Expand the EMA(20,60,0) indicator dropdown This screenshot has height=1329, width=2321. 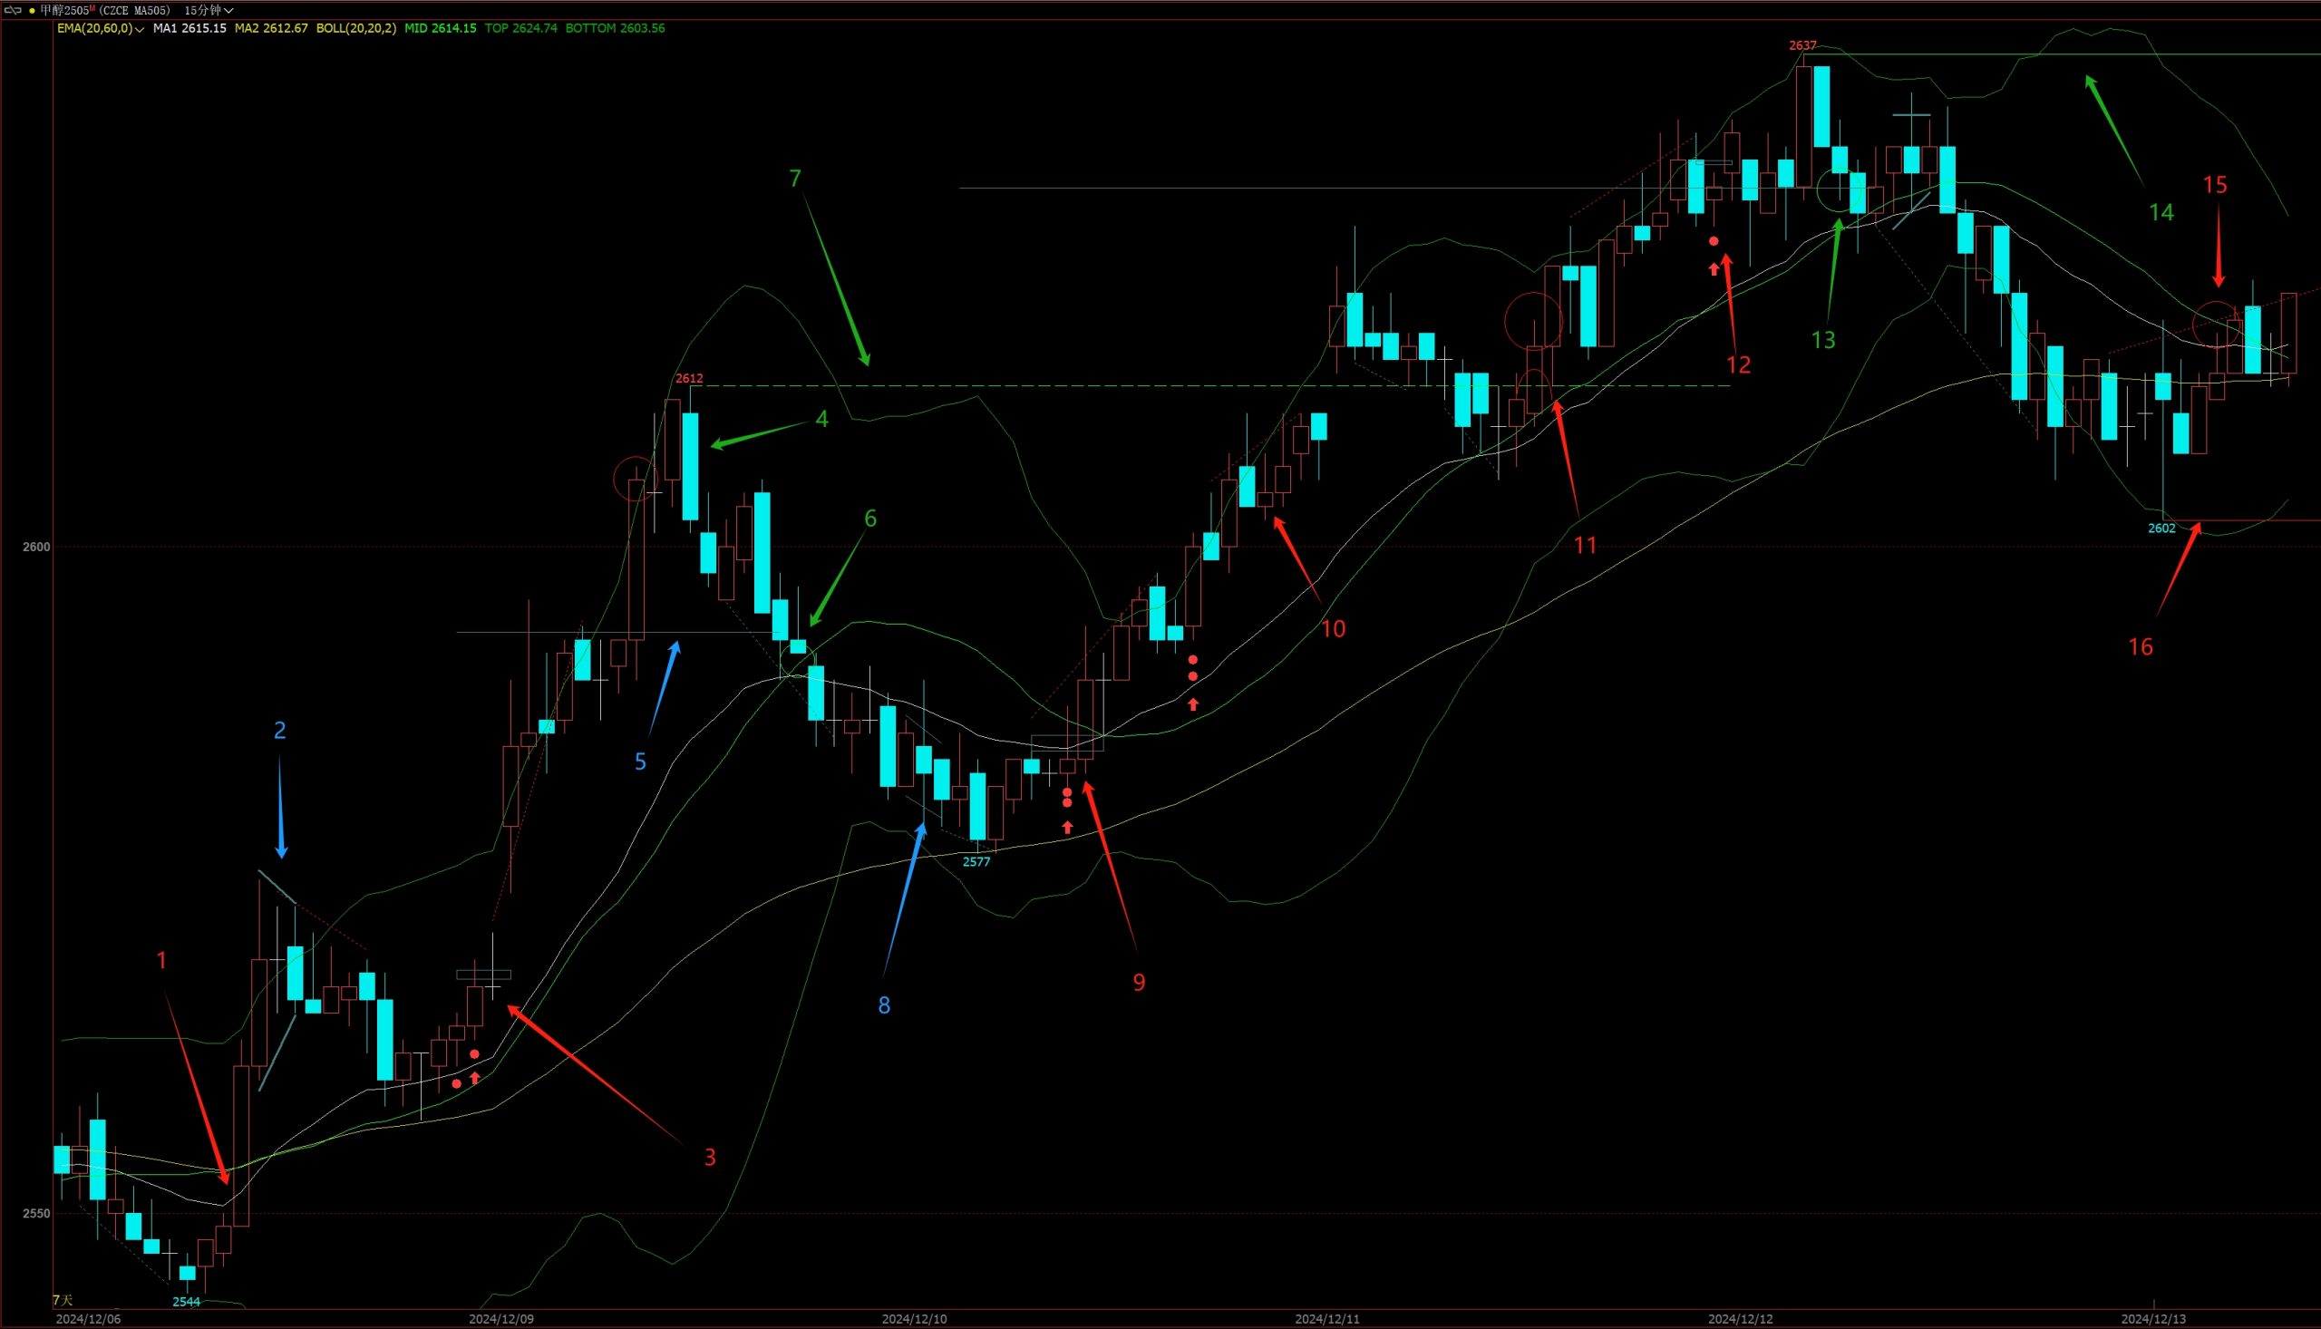click(x=101, y=28)
